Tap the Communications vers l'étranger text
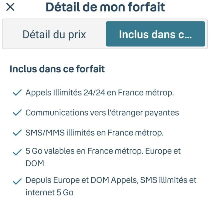Screen dimensions: 210x205 click(x=82, y=113)
